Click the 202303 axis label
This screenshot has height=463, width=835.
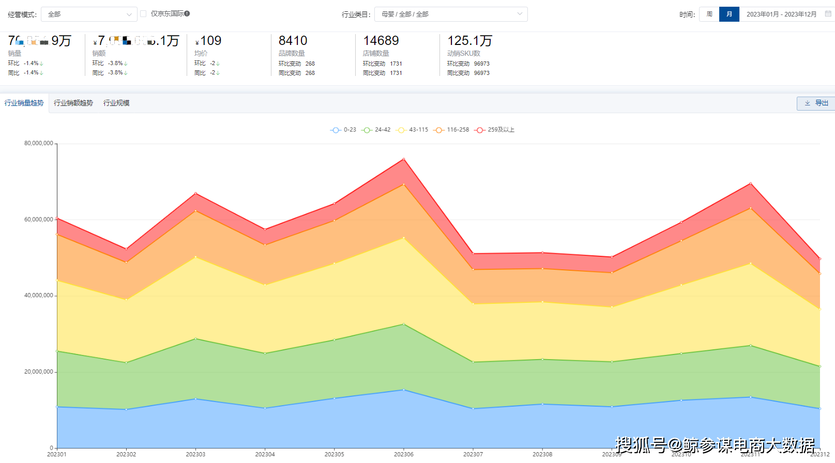[x=195, y=454]
